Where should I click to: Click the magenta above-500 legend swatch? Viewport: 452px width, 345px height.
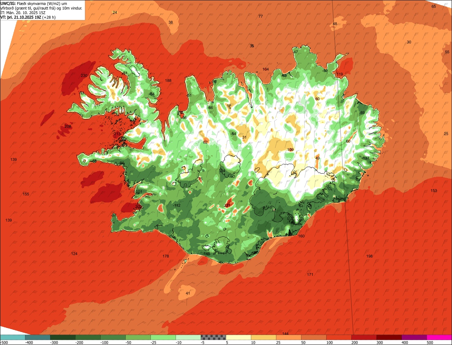(439, 337)
